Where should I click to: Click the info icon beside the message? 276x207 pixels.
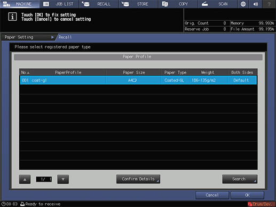(x=12, y=17)
